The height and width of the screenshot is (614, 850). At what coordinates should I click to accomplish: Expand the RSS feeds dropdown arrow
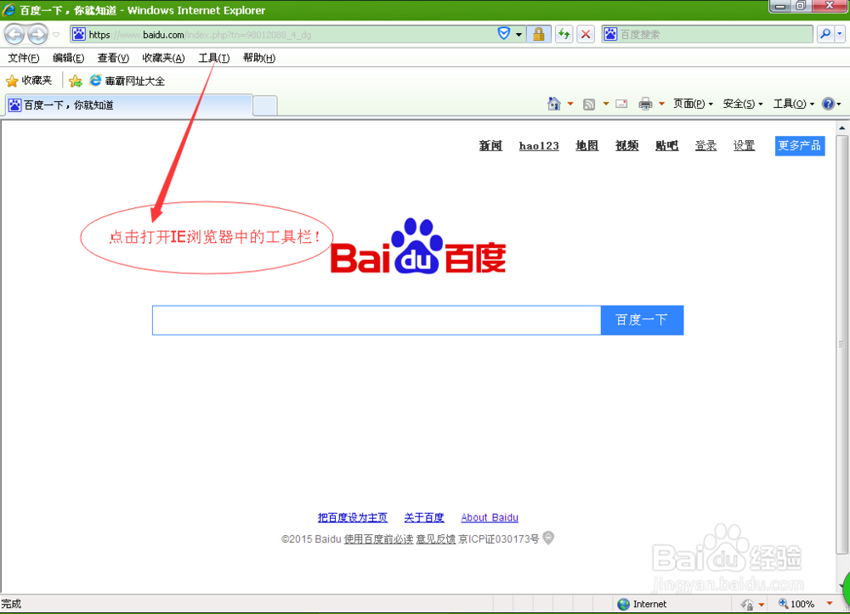tap(606, 104)
